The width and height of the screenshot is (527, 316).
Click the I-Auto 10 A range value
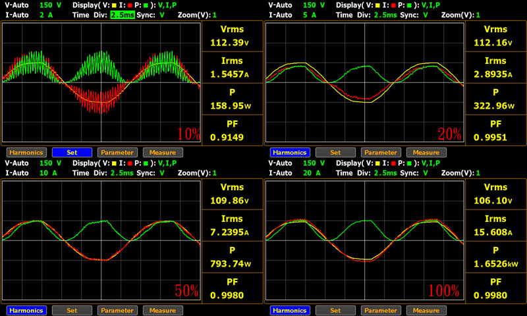coord(48,173)
